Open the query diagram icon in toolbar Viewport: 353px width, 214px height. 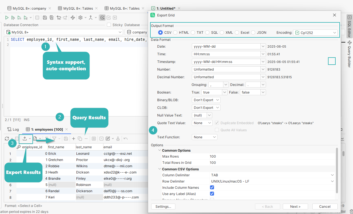tap(73, 18)
